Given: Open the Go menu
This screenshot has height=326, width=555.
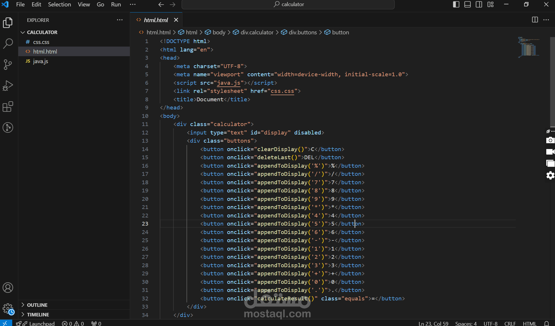Looking at the screenshot, I should tap(100, 4).
